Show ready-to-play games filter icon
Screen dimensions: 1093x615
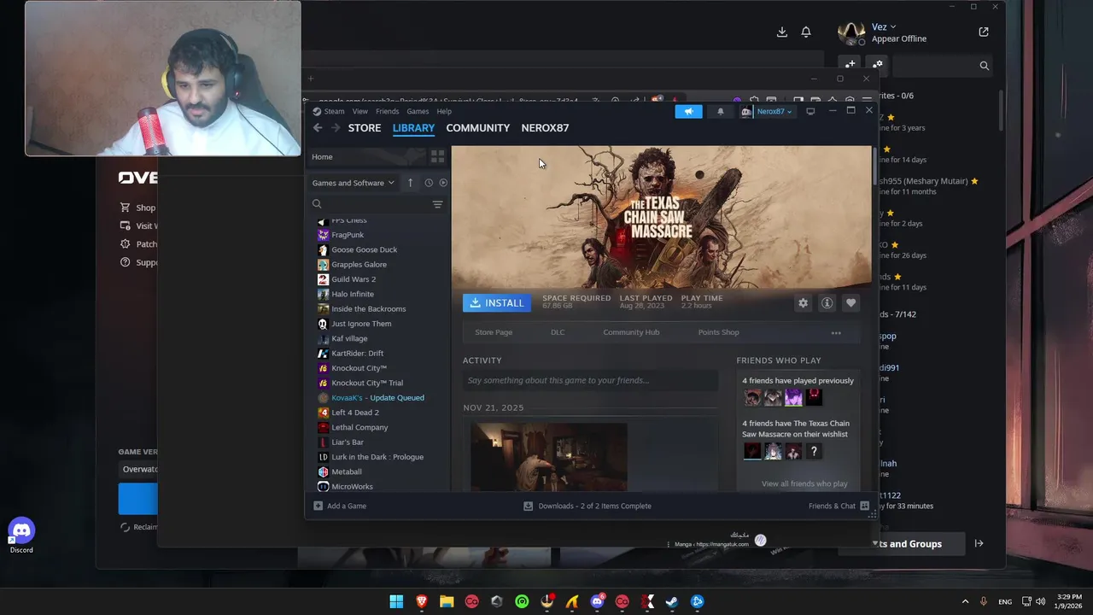point(443,183)
